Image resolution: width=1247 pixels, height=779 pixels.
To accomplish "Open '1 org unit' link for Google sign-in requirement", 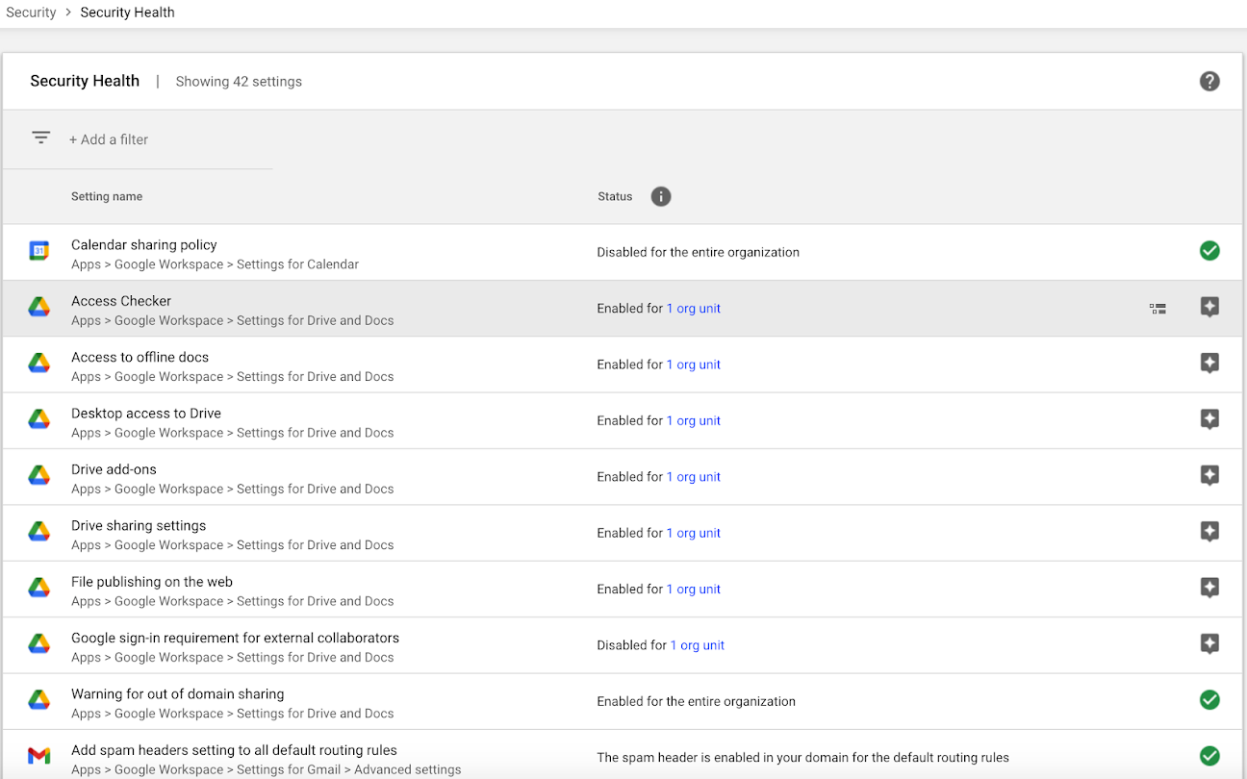I will point(697,645).
